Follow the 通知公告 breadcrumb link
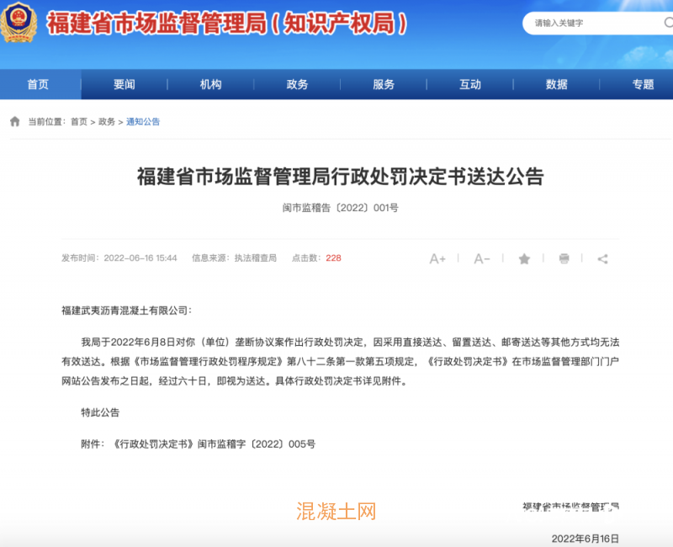 [143, 122]
